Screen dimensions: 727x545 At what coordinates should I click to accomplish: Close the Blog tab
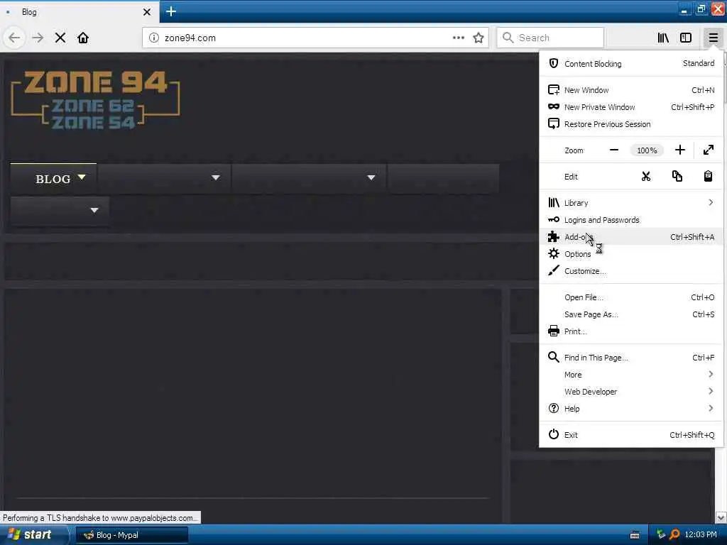click(x=147, y=12)
